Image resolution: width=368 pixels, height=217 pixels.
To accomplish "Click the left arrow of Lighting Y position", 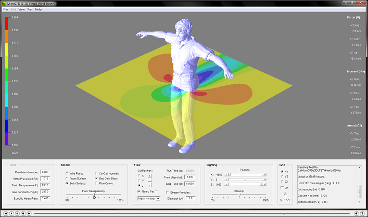I will [226, 180].
